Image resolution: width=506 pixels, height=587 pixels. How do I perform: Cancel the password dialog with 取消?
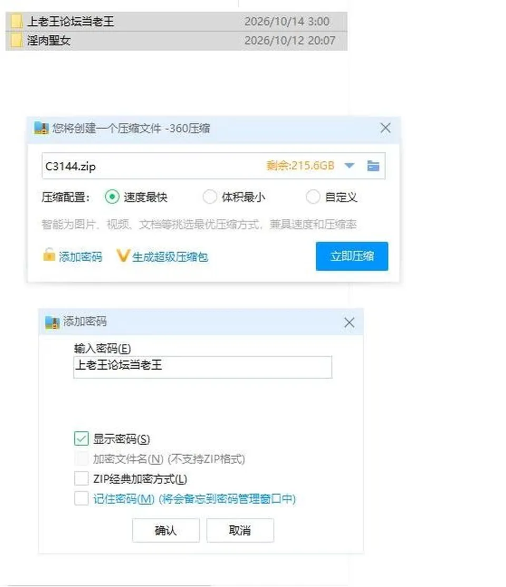click(240, 530)
